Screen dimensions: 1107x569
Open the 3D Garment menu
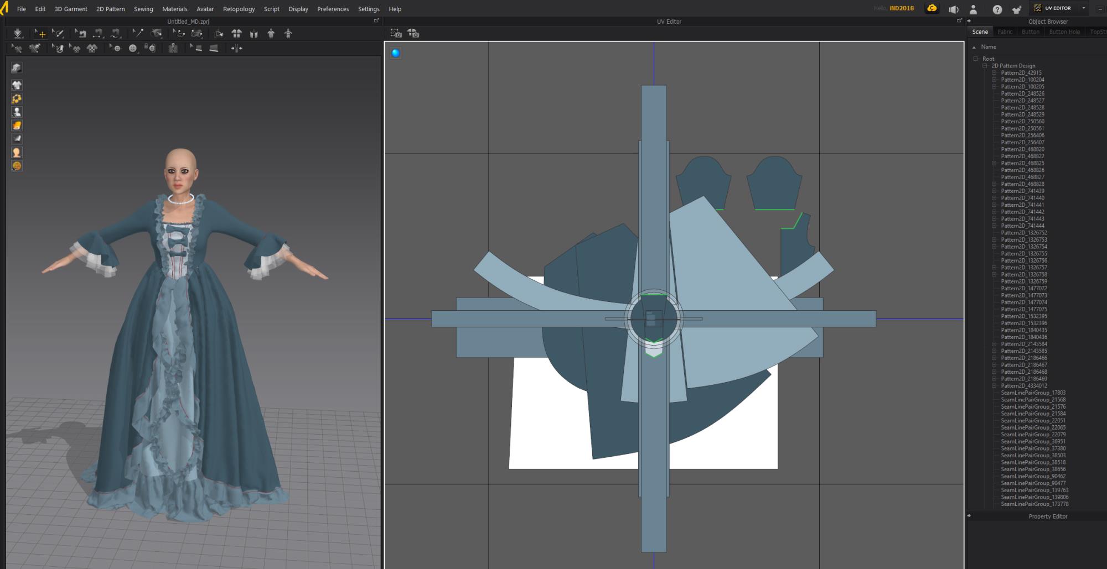71,9
